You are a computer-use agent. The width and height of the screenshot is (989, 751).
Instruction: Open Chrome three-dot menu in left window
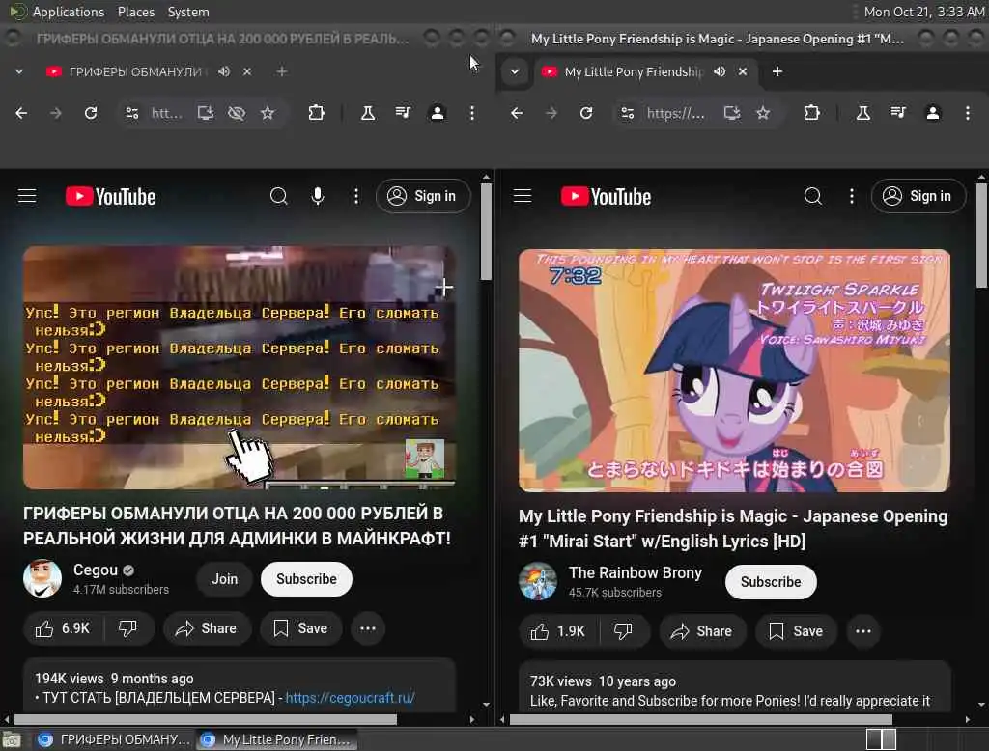[471, 113]
